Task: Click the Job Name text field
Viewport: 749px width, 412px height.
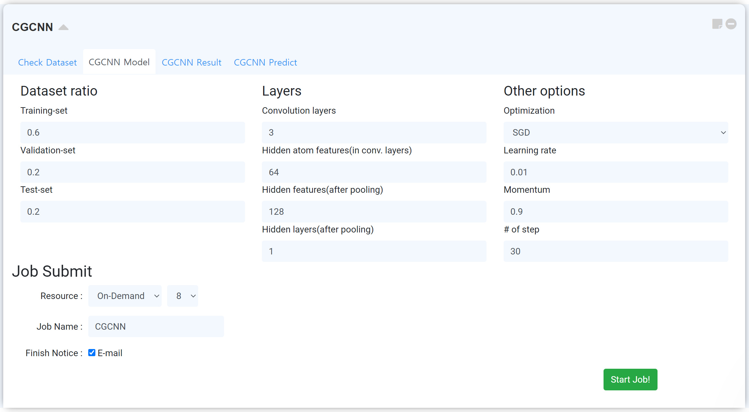Action: point(156,326)
